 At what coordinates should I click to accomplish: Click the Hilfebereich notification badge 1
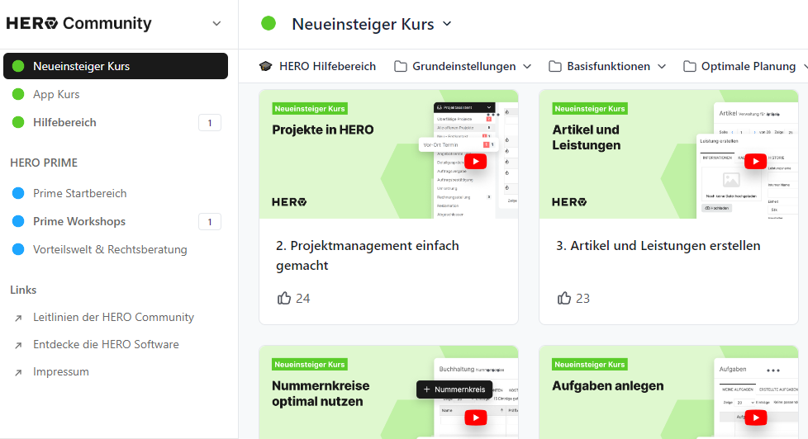210,123
